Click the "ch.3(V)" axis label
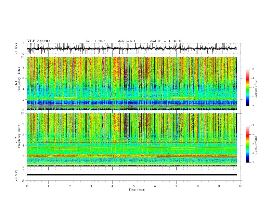The width and height of the screenshot is (271, 209). 16,175
